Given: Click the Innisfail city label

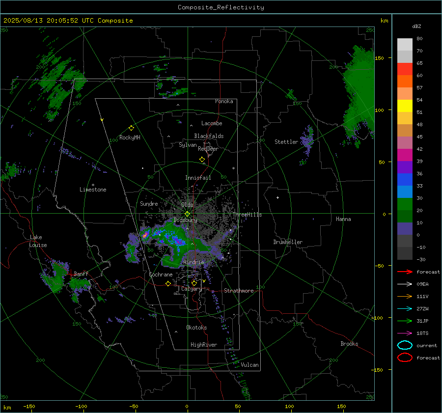Looking at the screenshot, I should coord(198,178).
